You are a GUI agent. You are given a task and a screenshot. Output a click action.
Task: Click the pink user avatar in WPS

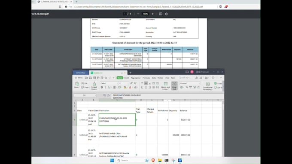coord(192,72)
